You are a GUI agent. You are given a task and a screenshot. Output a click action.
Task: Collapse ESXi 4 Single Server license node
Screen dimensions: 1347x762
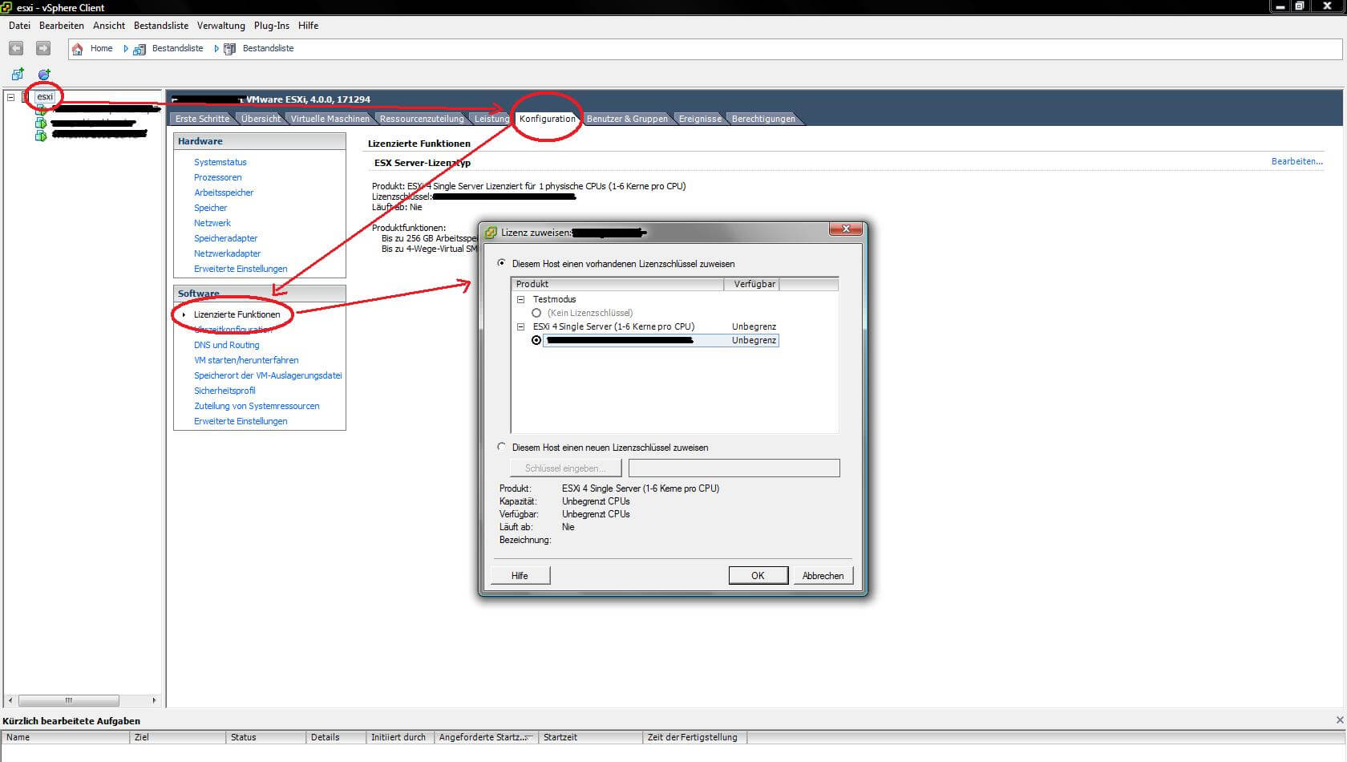[x=520, y=326]
